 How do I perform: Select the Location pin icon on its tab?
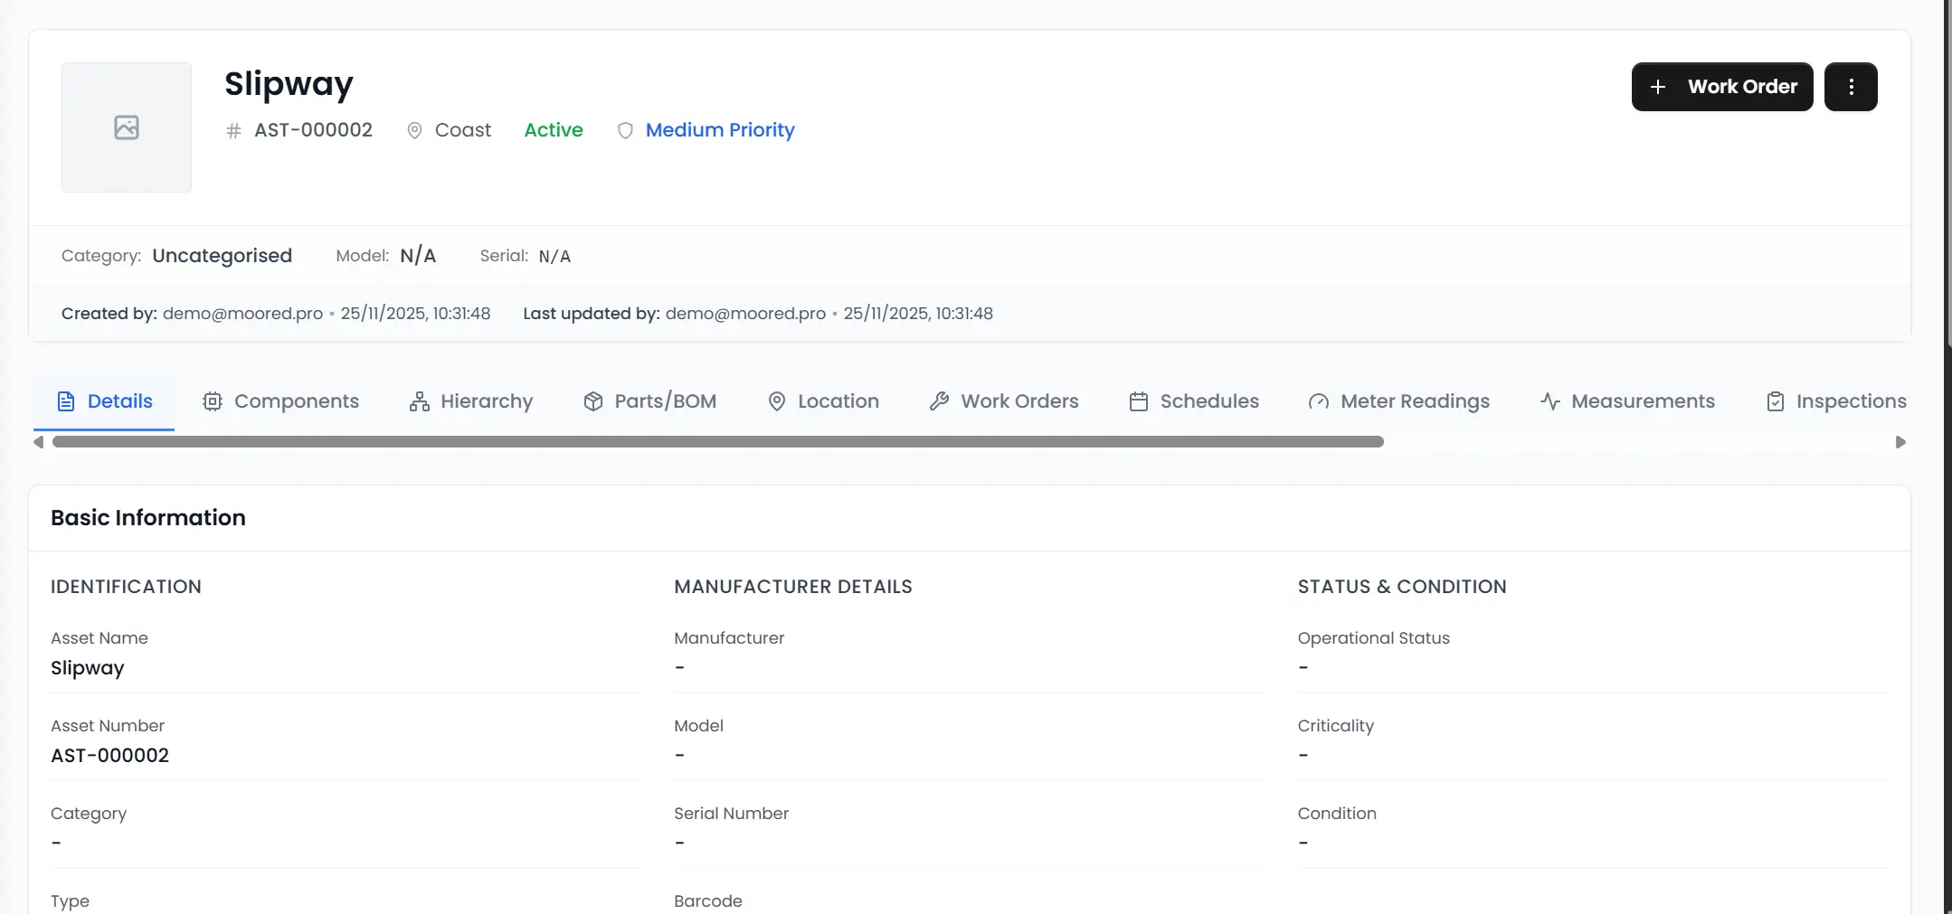coord(776,400)
